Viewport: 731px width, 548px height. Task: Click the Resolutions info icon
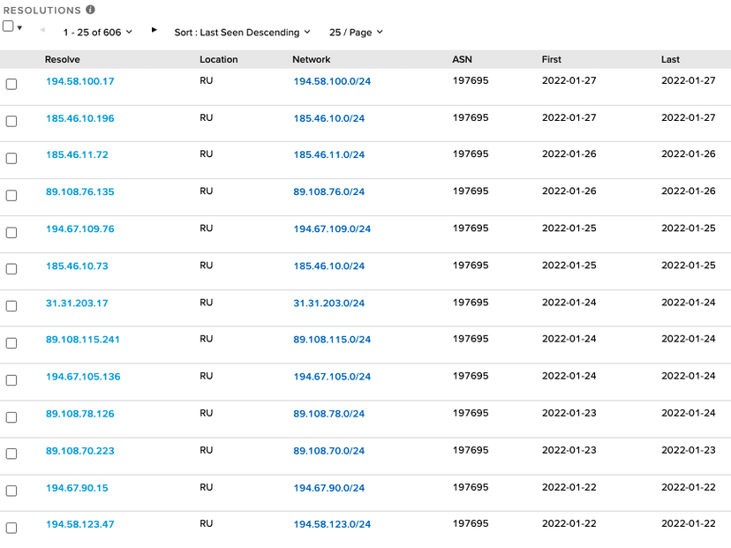pos(90,10)
